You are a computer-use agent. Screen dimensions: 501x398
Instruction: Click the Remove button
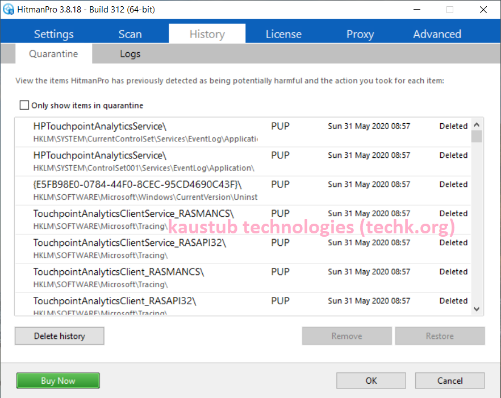346,336
